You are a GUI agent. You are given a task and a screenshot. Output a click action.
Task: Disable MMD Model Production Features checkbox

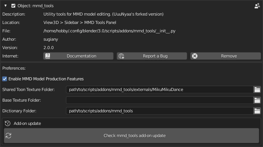point(5,79)
